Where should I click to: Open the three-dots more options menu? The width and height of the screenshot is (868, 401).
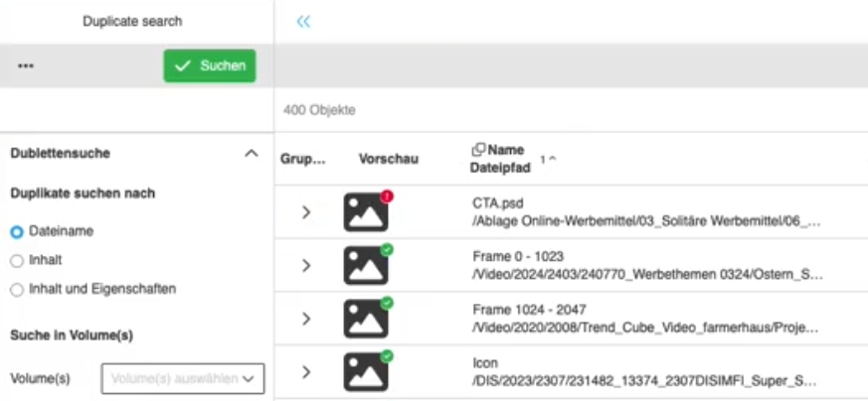point(26,66)
